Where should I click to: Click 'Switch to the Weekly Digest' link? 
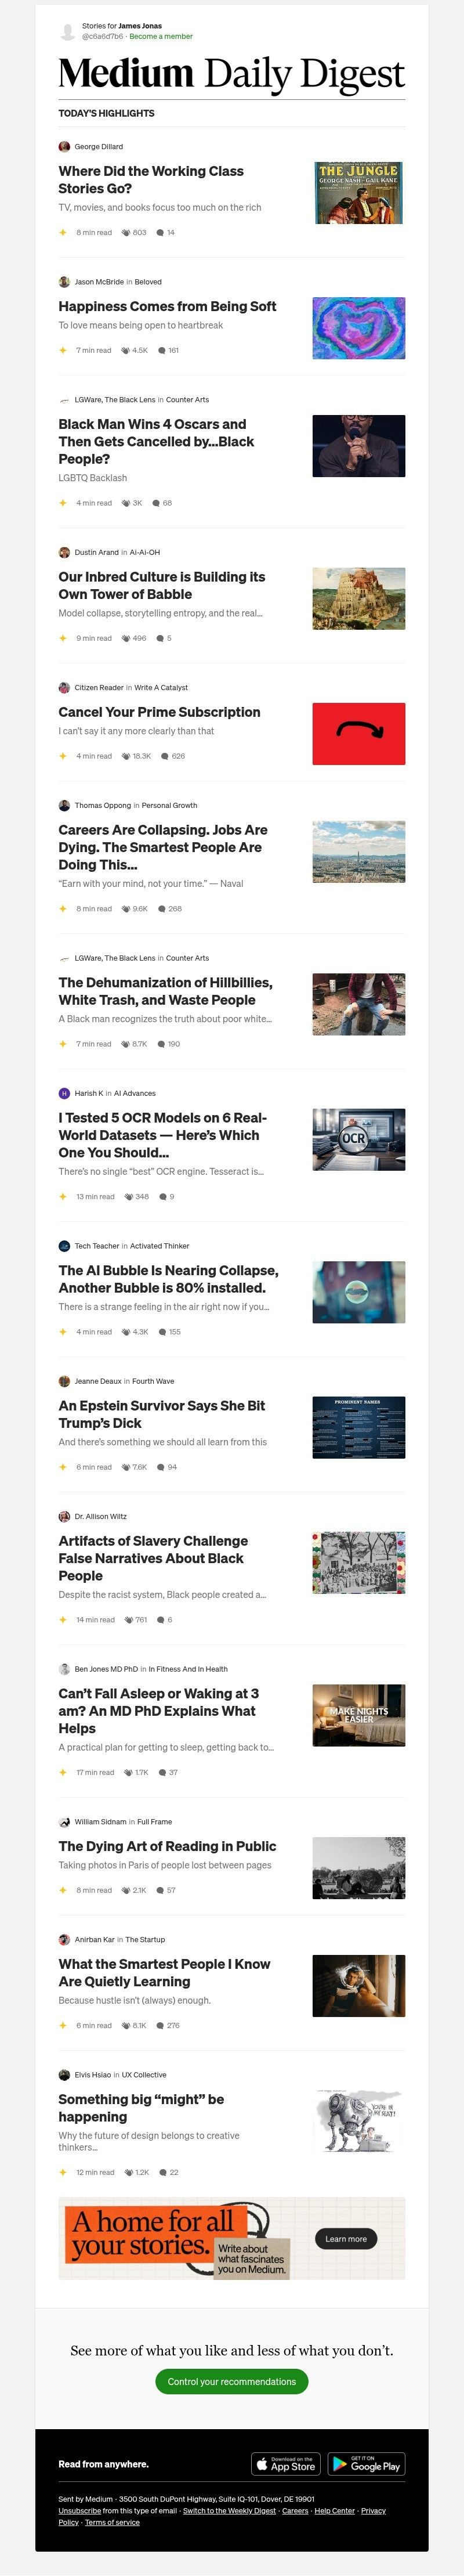229,2510
